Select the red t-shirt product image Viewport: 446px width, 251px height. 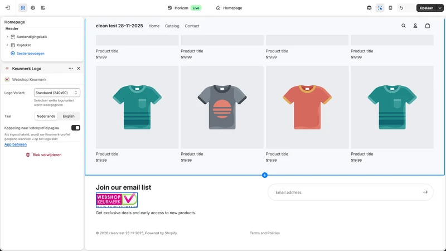[x=307, y=107]
